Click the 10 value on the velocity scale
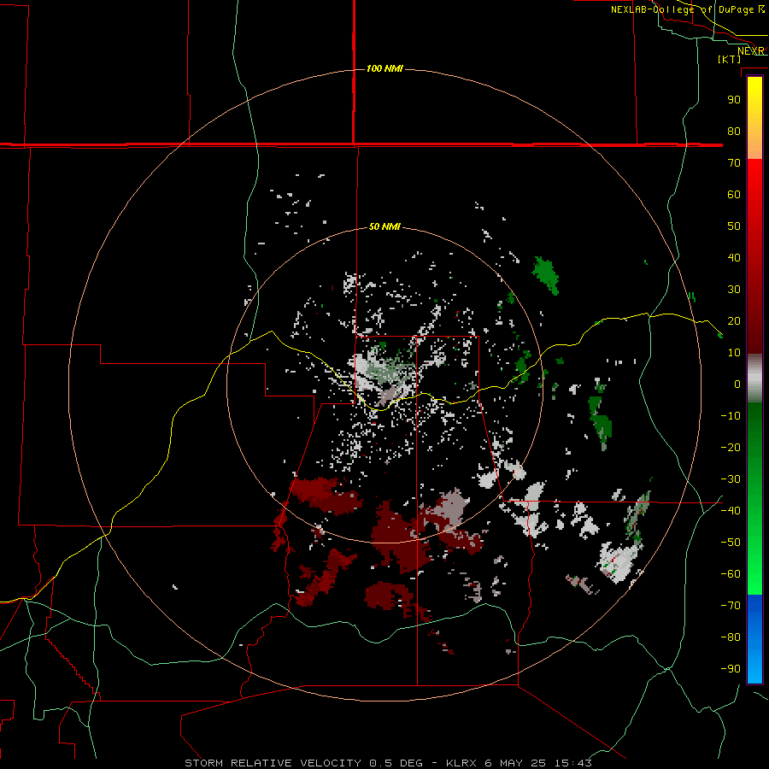769x769 pixels. [x=734, y=353]
